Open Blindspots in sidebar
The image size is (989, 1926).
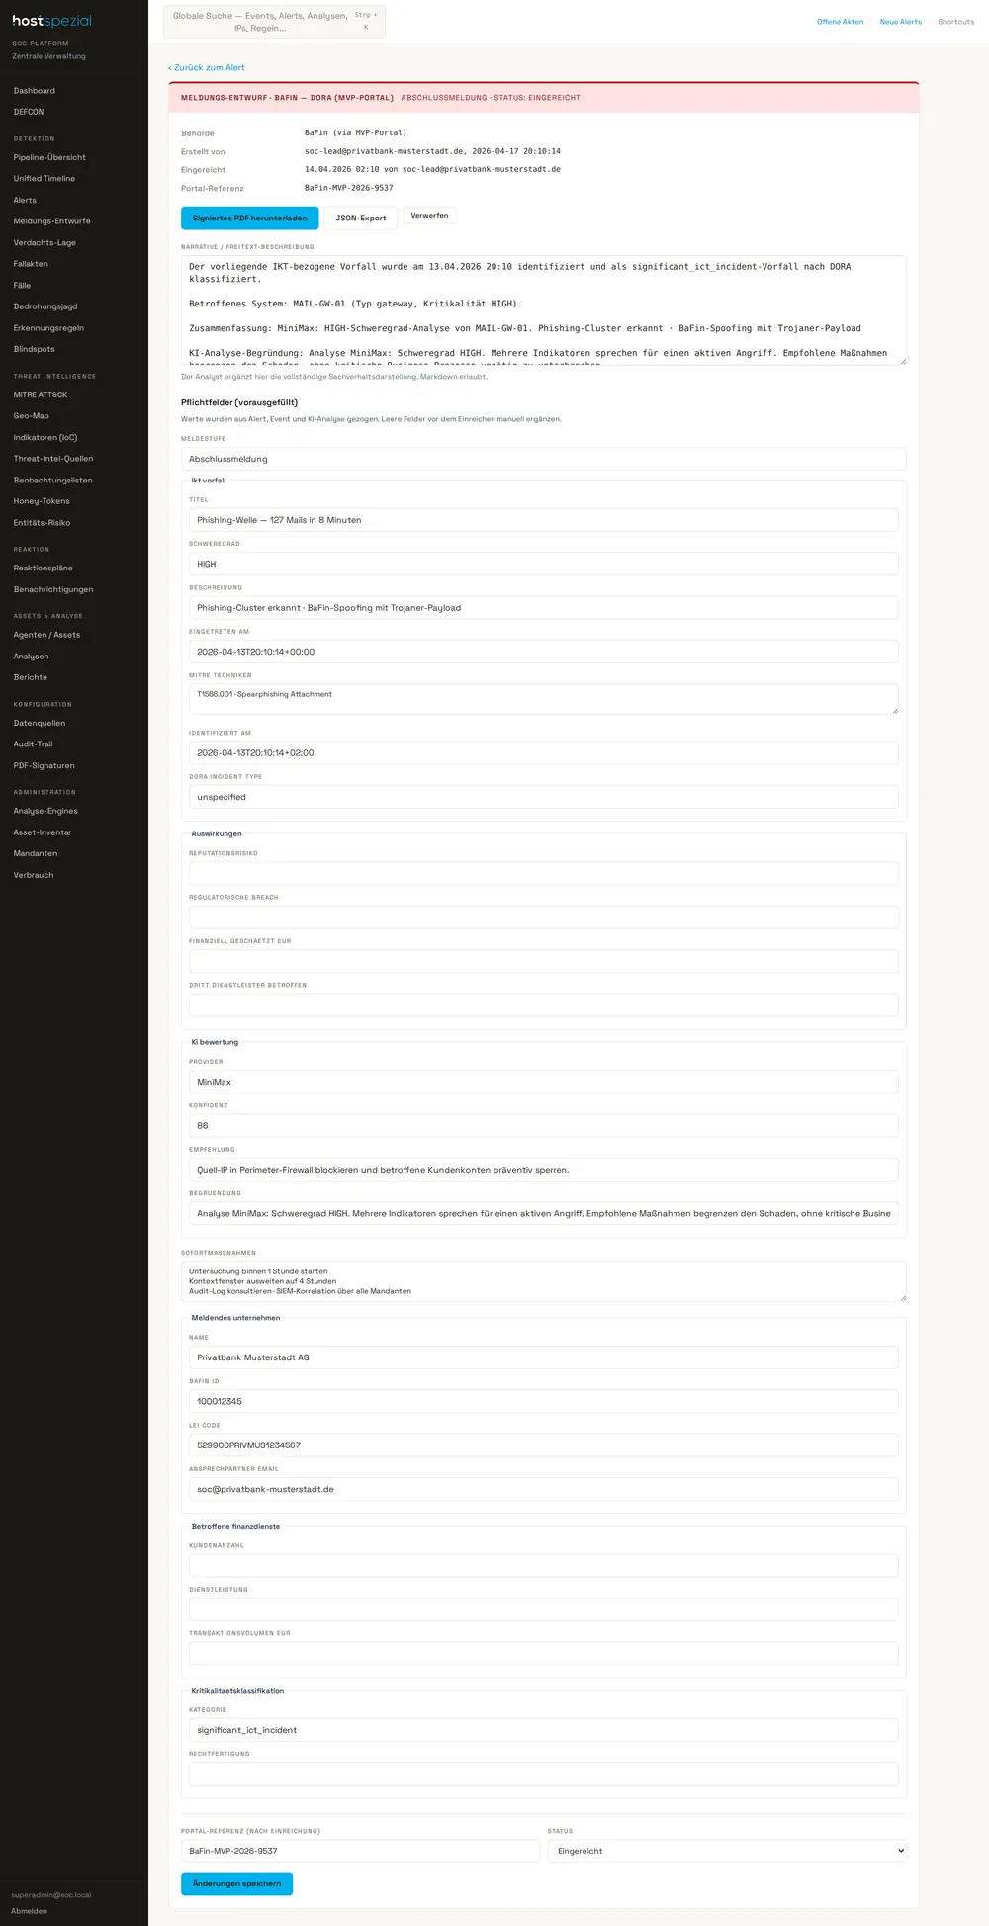(35, 349)
